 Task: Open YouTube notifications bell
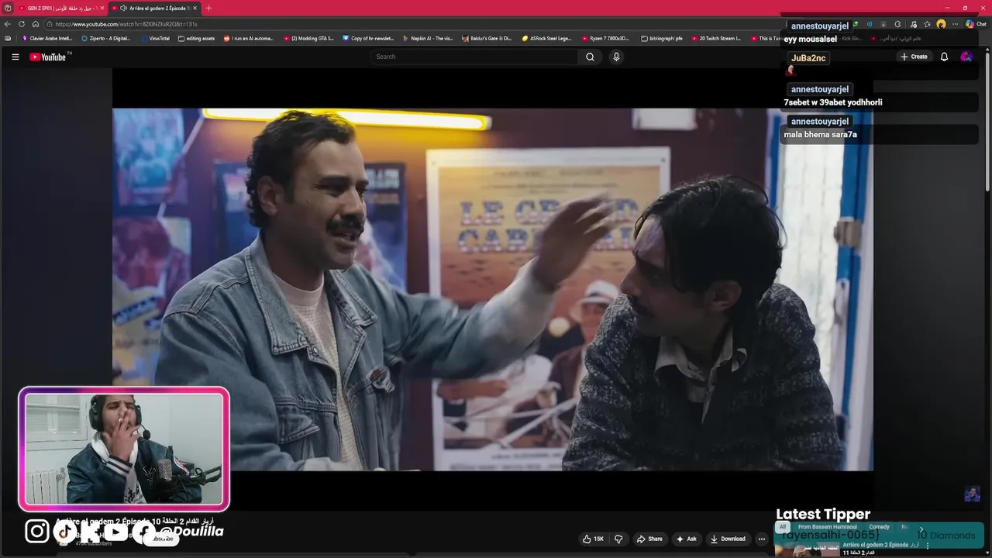pos(944,57)
